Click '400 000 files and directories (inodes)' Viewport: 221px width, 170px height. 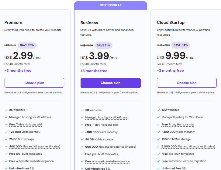(x=35, y=146)
